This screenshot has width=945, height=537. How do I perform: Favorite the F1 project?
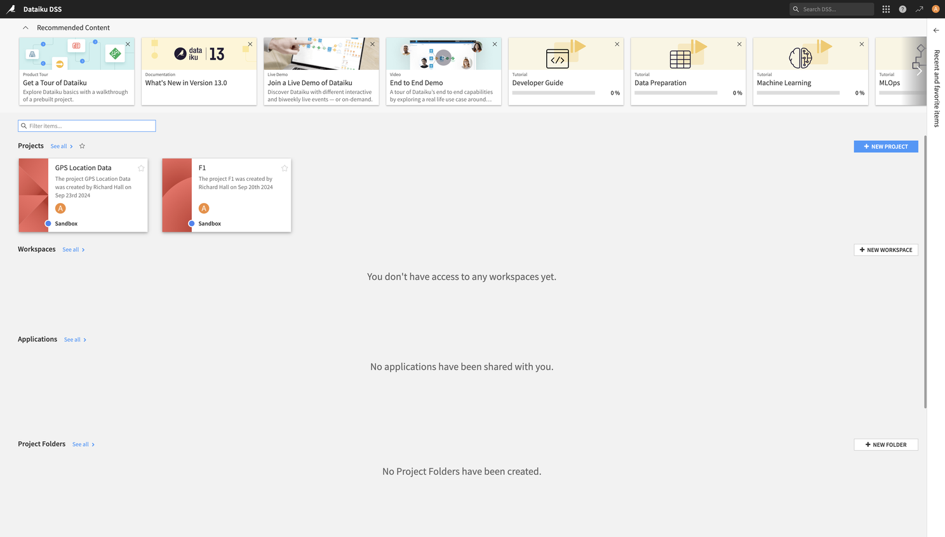[285, 168]
